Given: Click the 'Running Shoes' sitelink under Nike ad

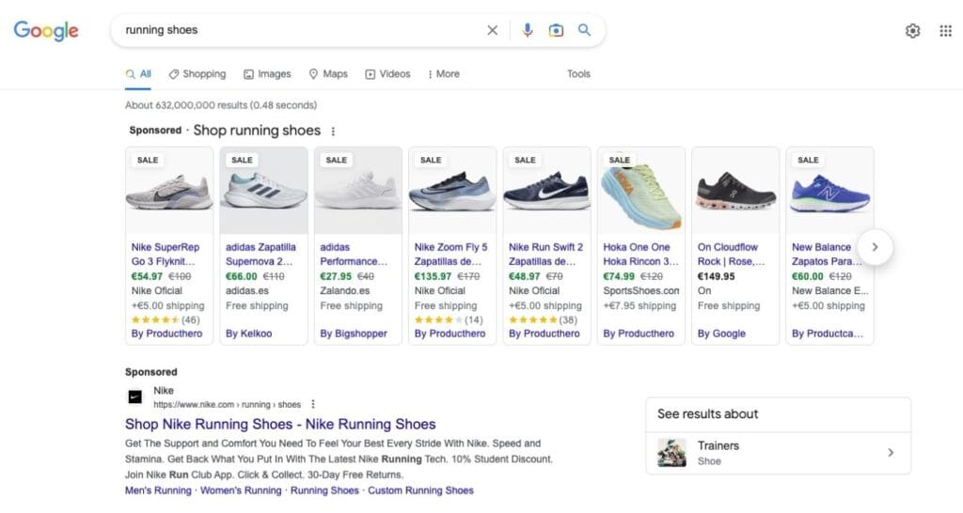Looking at the screenshot, I should coord(324,490).
